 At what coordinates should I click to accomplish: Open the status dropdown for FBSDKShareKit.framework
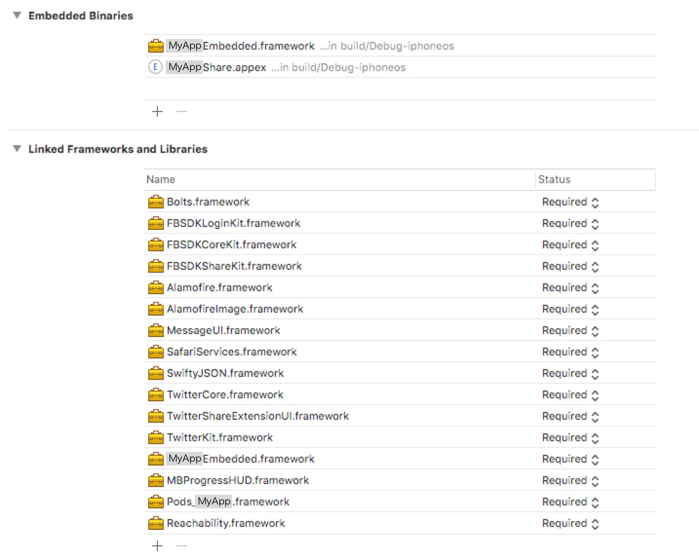(x=570, y=266)
